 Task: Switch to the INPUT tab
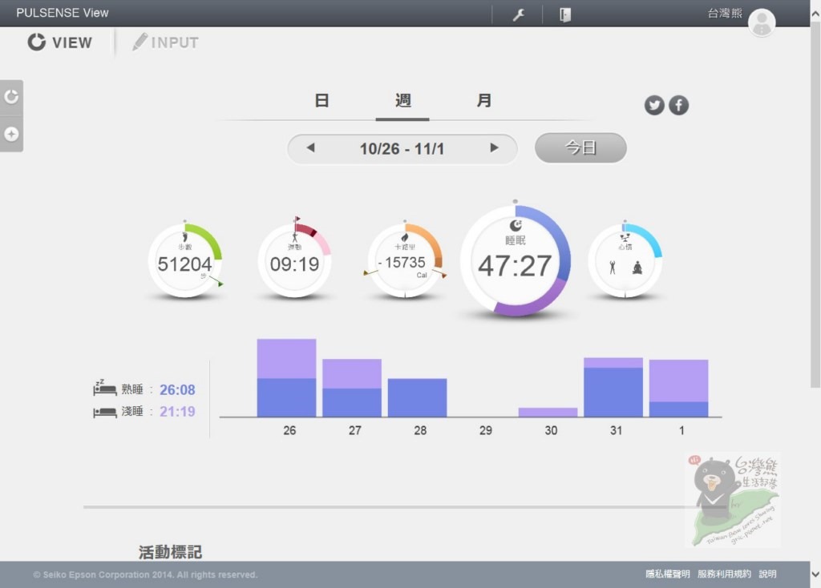click(x=165, y=42)
